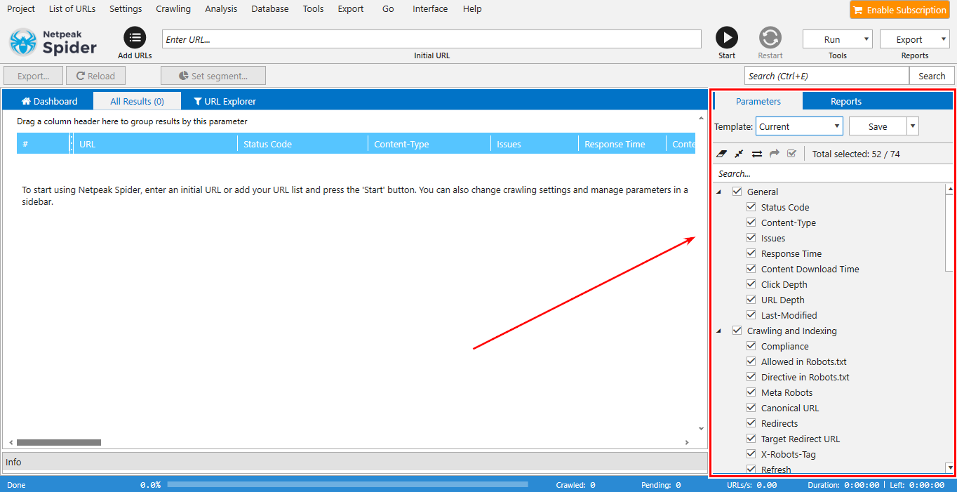Toggle the Last-Modified checkbox
This screenshot has width=957, height=492.
tap(751, 315)
